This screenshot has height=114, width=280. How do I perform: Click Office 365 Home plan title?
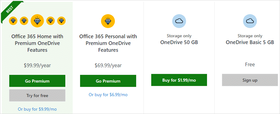click(37, 43)
